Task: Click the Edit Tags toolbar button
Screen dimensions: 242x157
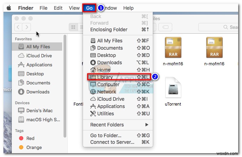Action: 165,27
